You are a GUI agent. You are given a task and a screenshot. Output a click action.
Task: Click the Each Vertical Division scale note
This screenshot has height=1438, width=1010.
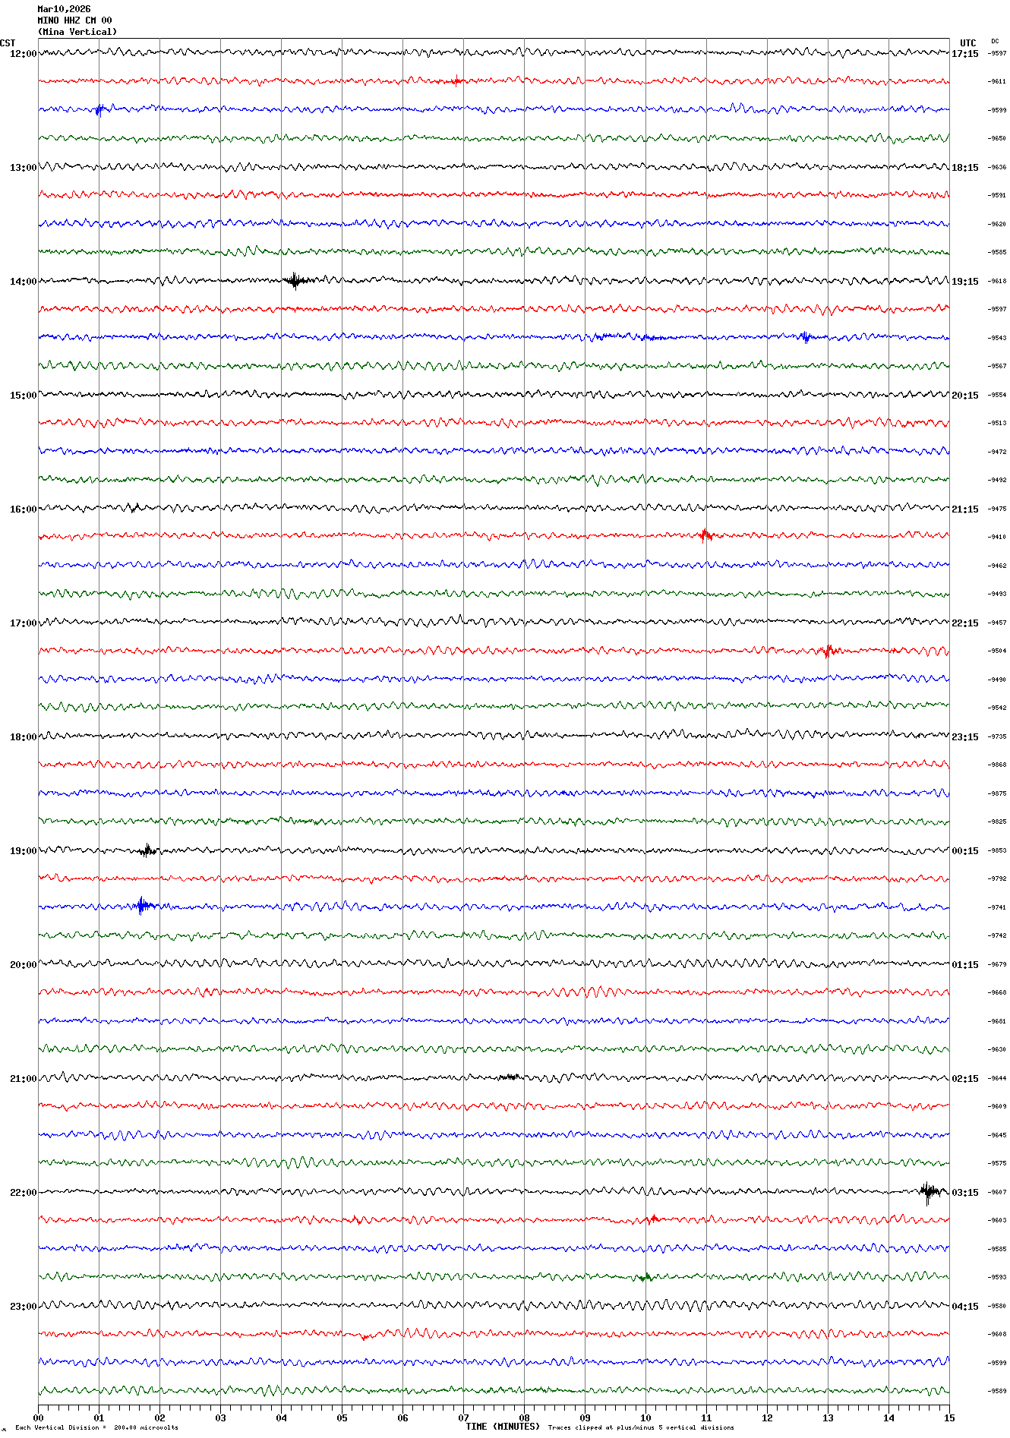point(96,1427)
